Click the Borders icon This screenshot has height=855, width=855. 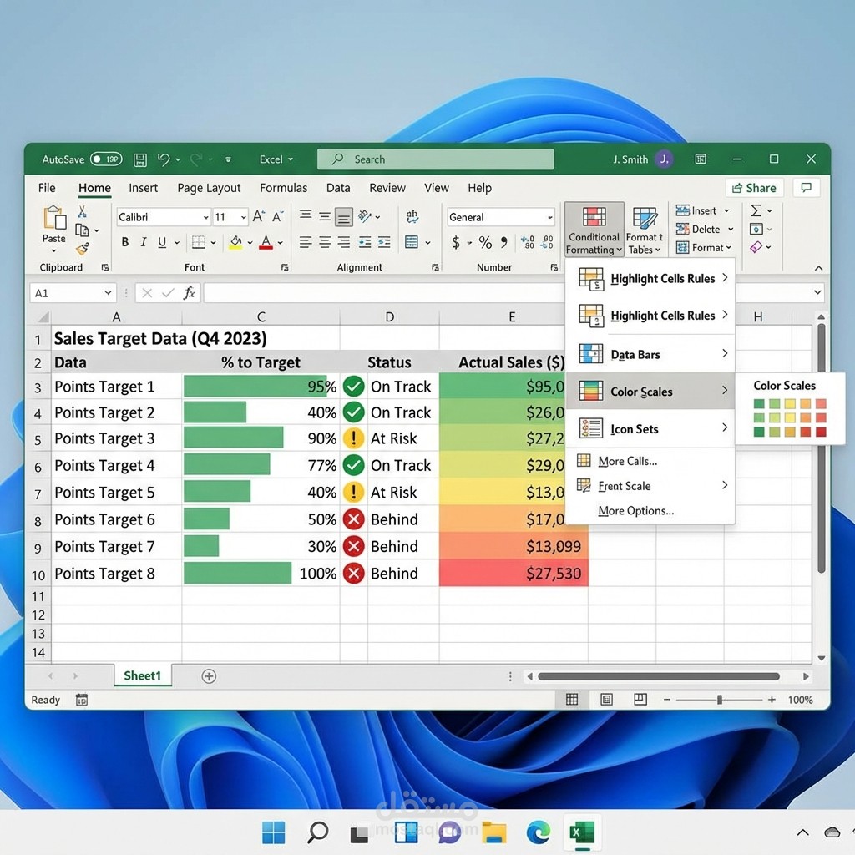(199, 242)
